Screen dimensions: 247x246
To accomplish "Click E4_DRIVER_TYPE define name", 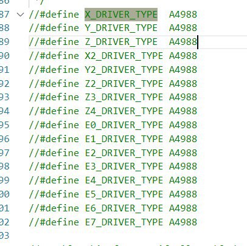I will (124, 180).
